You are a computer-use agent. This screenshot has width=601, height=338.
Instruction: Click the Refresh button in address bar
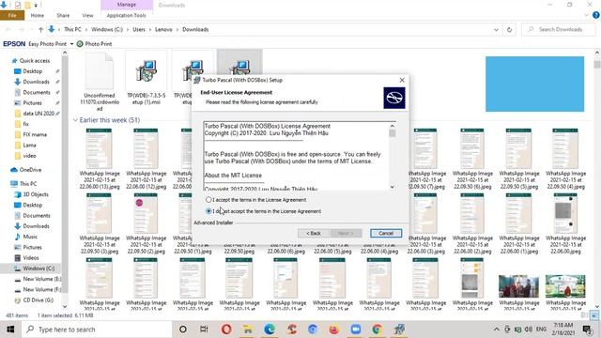pyautogui.click(x=509, y=29)
